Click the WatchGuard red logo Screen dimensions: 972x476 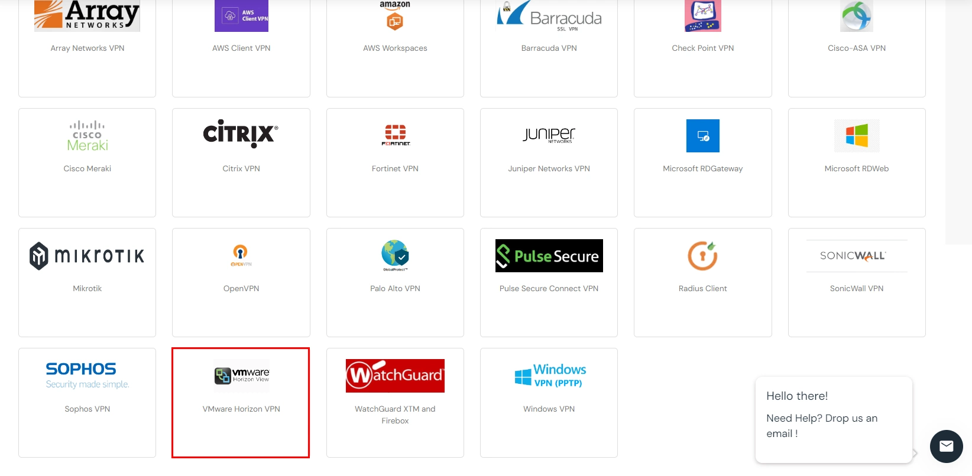[x=395, y=376]
